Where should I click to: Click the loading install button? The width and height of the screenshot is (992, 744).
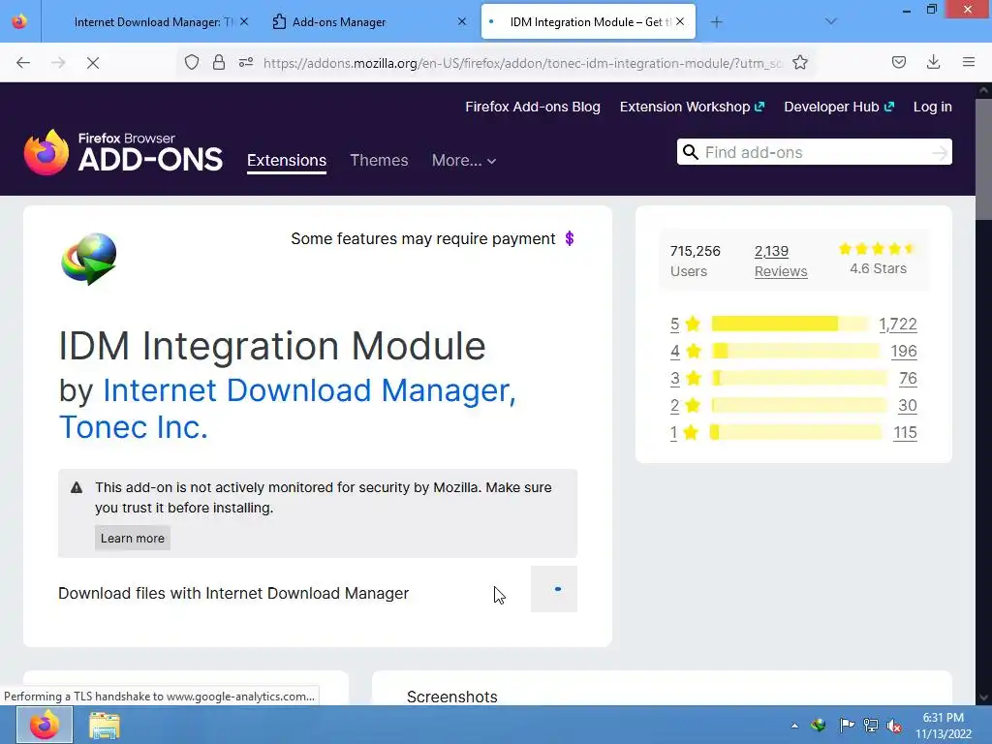click(x=553, y=589)
